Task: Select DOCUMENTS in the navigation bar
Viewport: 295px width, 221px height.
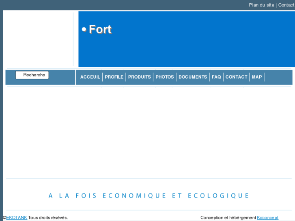Action: click(193, 77)
